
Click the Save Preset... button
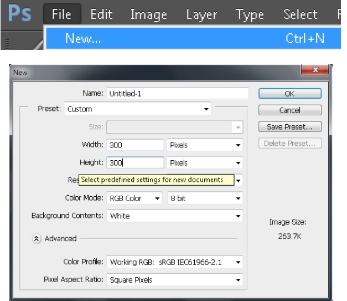point(289,127)
